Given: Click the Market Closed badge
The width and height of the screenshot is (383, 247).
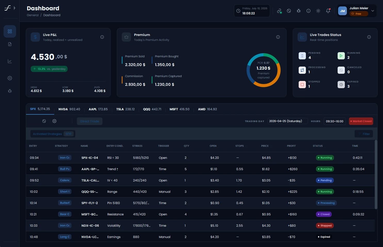Looking at the screenshot, I should [361, 121].
